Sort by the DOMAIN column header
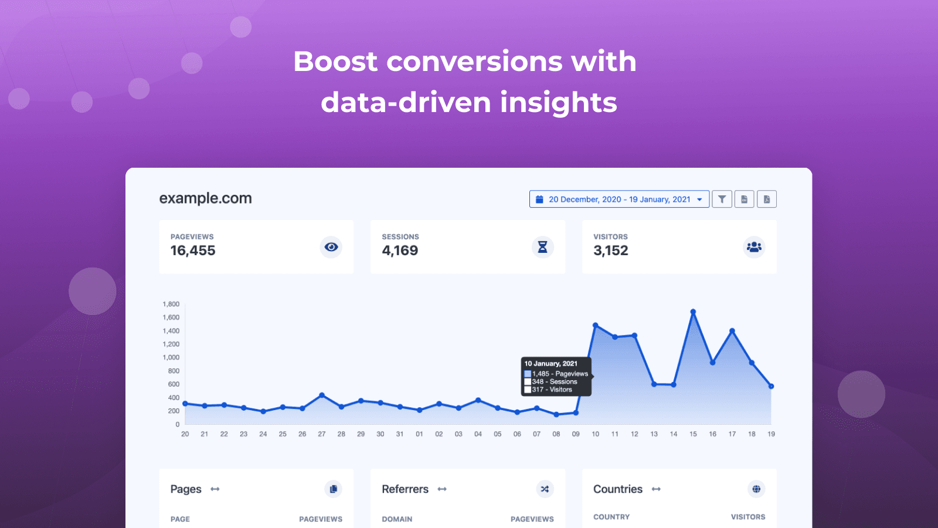The width and height of the screenshot is (938, 528). coord(397,519)
